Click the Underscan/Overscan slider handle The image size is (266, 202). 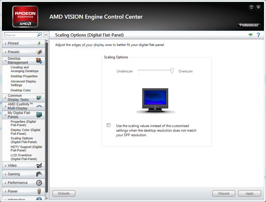pyautogui.click(x=172, y=70)
